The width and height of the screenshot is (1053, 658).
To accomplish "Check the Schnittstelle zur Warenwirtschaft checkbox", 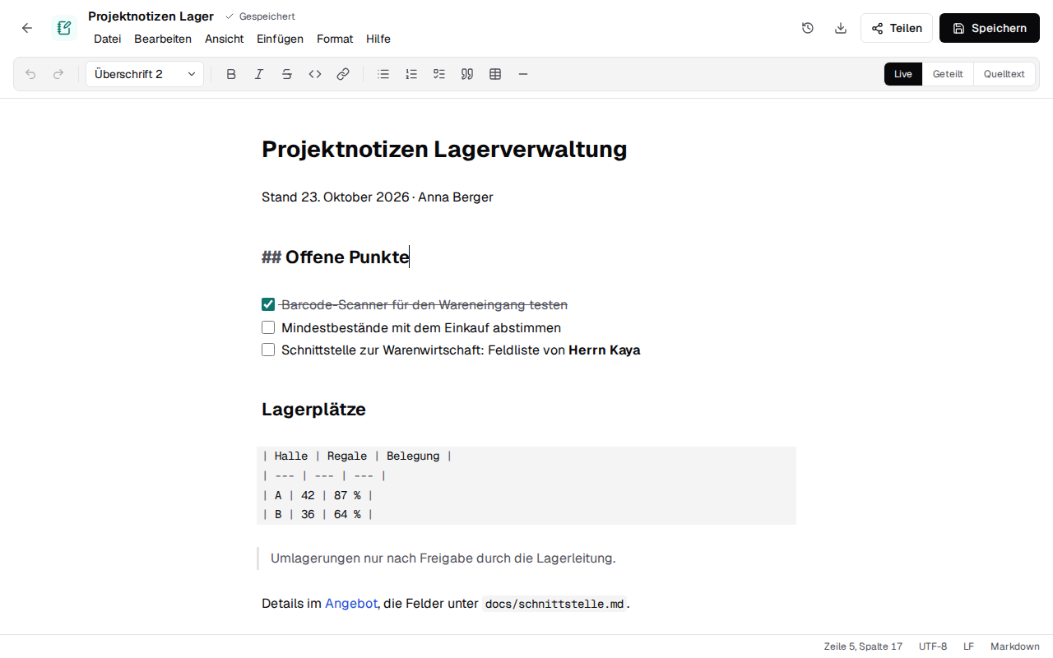I will click(x=268, y=350).
